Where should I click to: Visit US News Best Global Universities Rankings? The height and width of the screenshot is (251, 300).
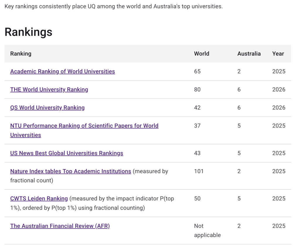(67, 153)
